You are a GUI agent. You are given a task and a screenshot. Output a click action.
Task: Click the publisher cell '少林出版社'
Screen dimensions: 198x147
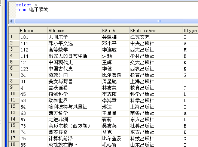pyautogui.click(x=156, y=56)
